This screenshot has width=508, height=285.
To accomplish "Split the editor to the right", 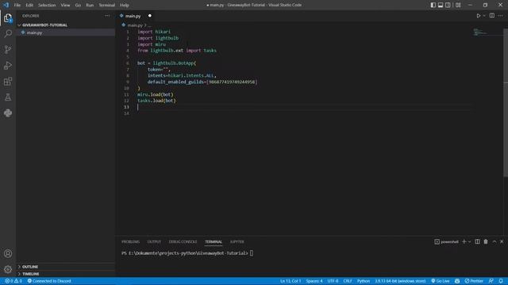I will (492, 16).
